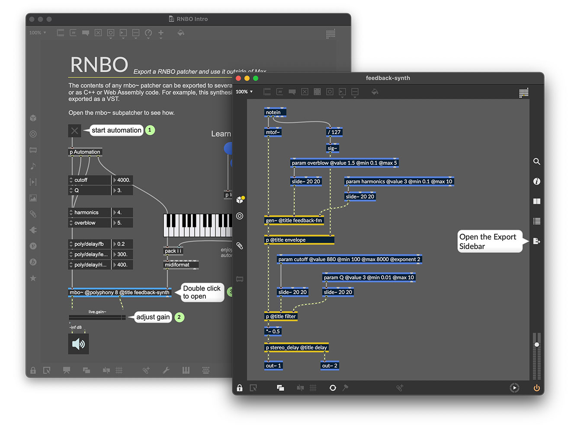This screenshot has width=571, height=428.
Task: Click the paperclip icon on feedback-synth left edge
Action: (x=240, y=246)
